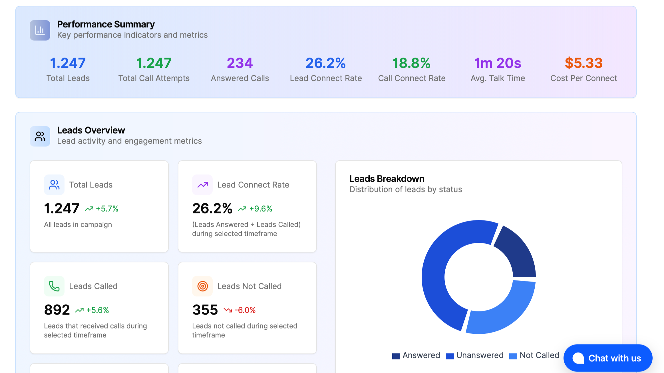
Task: Toggle the Answered legend swatch
Action: (x=396, y=356)
